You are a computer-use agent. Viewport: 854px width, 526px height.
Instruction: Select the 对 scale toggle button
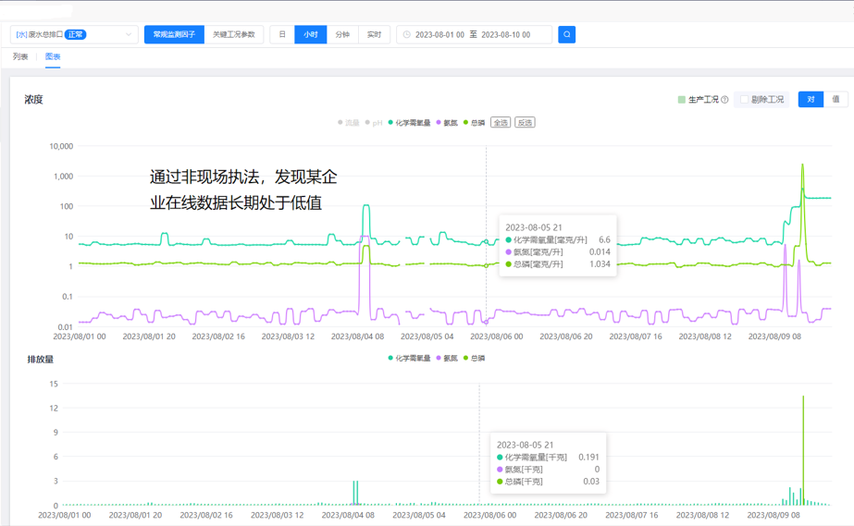(811, 99)
